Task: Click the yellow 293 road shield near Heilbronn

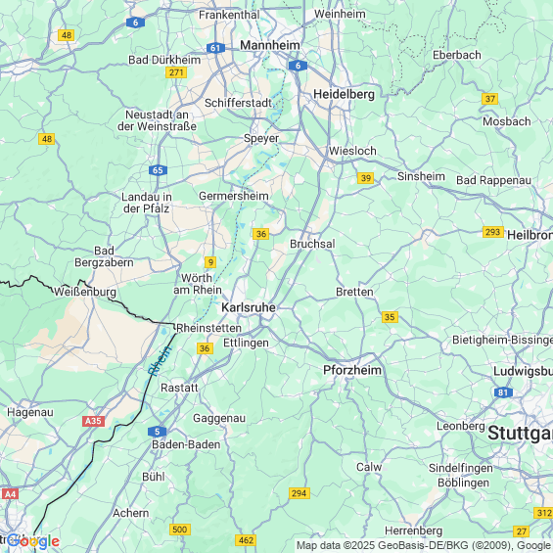Action: click(x=492, y=232)
